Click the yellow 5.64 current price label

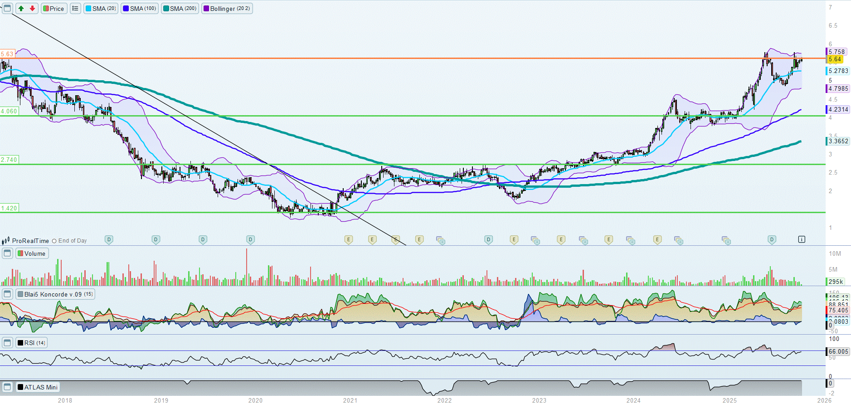[835, 59]
